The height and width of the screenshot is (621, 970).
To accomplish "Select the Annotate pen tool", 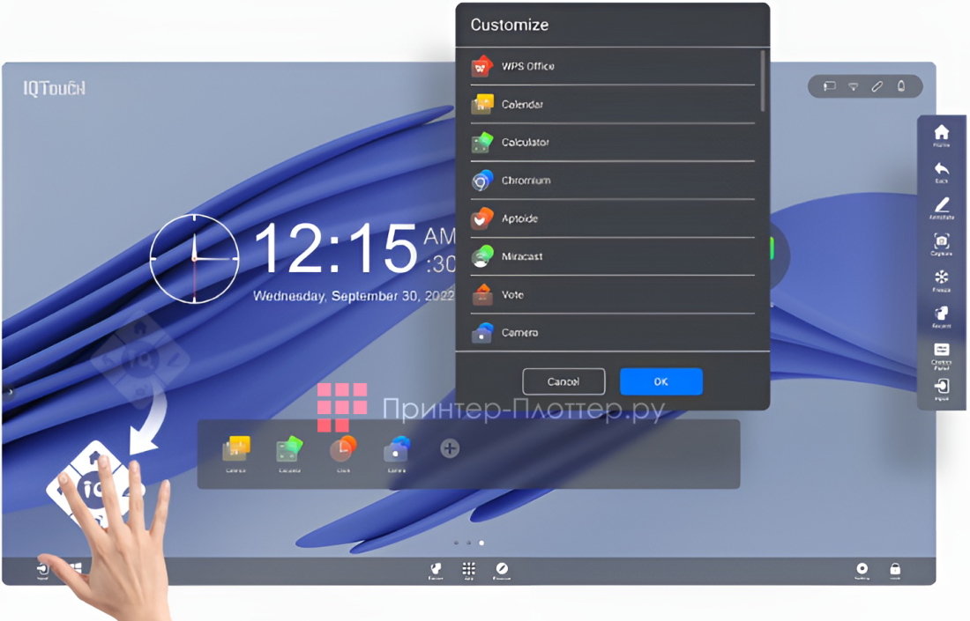I will pos(941,206).
